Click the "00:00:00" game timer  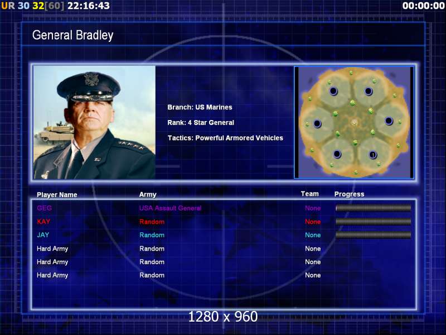click(424, 6)
